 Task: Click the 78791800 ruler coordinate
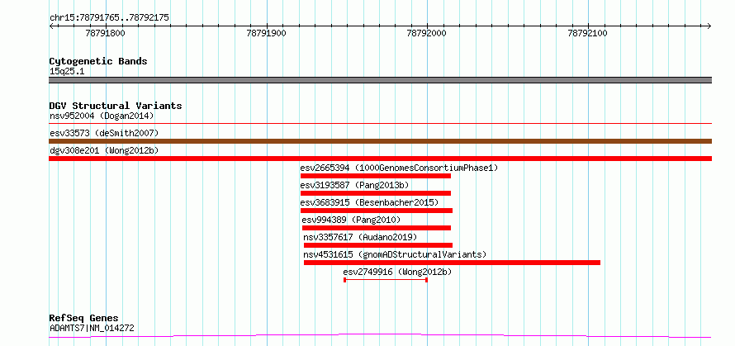tap(106, 33)
